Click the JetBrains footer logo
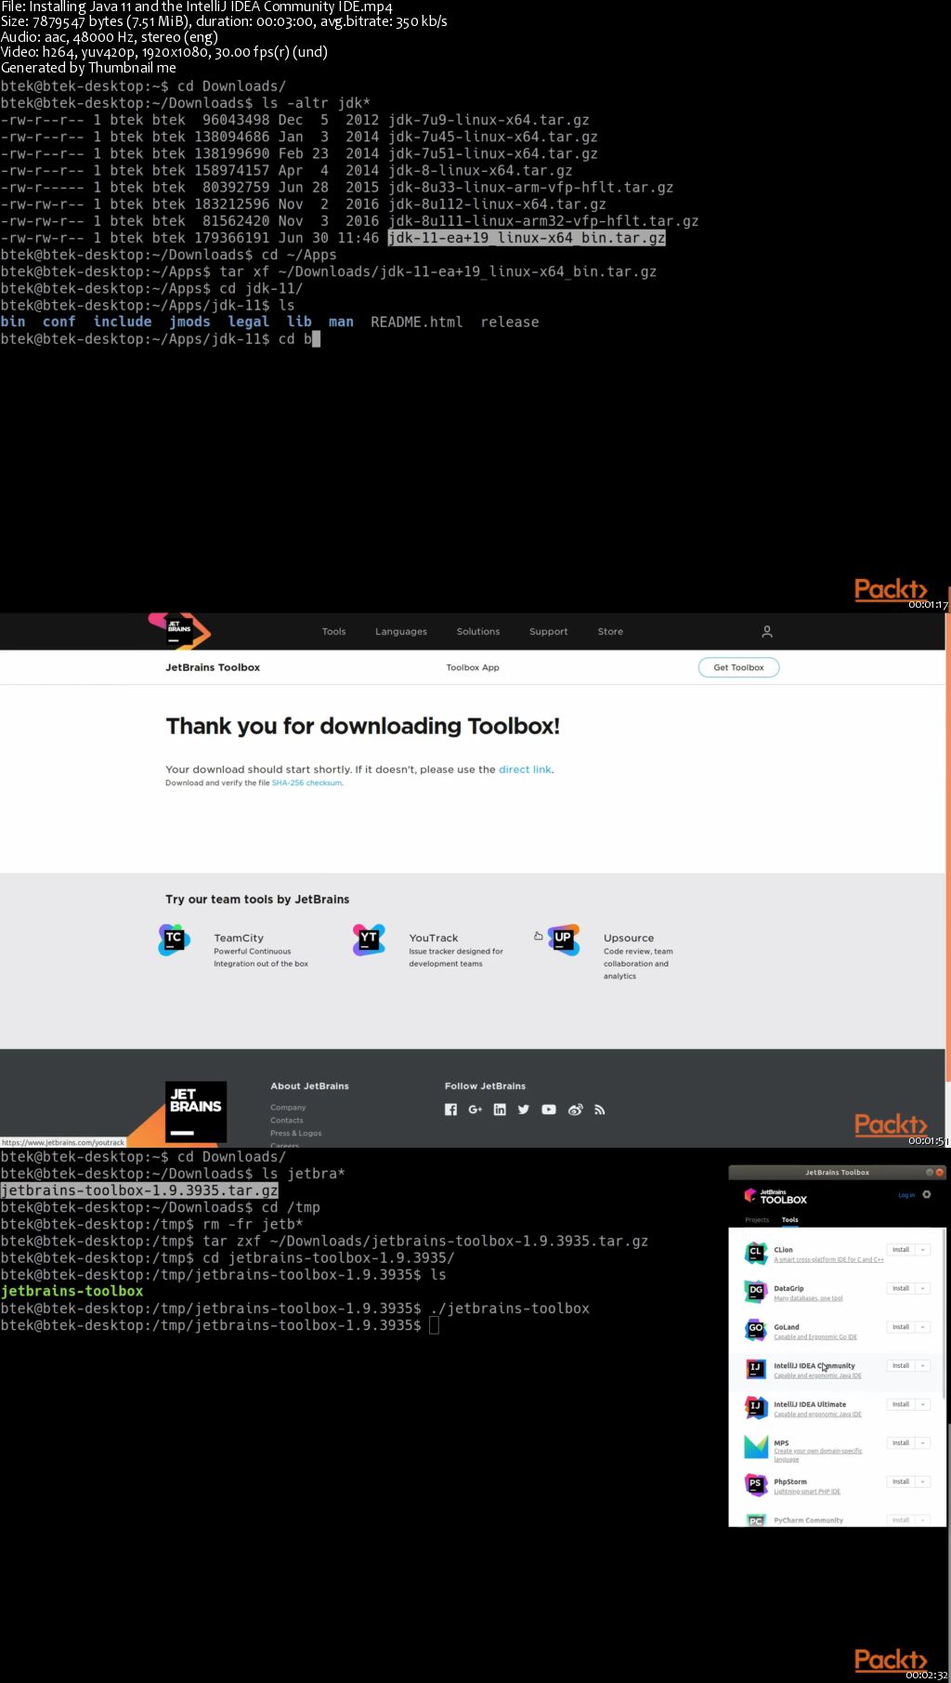The image size is (951, 1683). coord(196,1111)
